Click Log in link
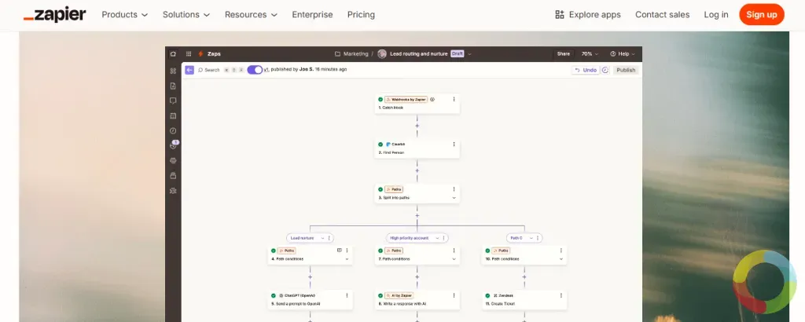 [x=715, y=15]
